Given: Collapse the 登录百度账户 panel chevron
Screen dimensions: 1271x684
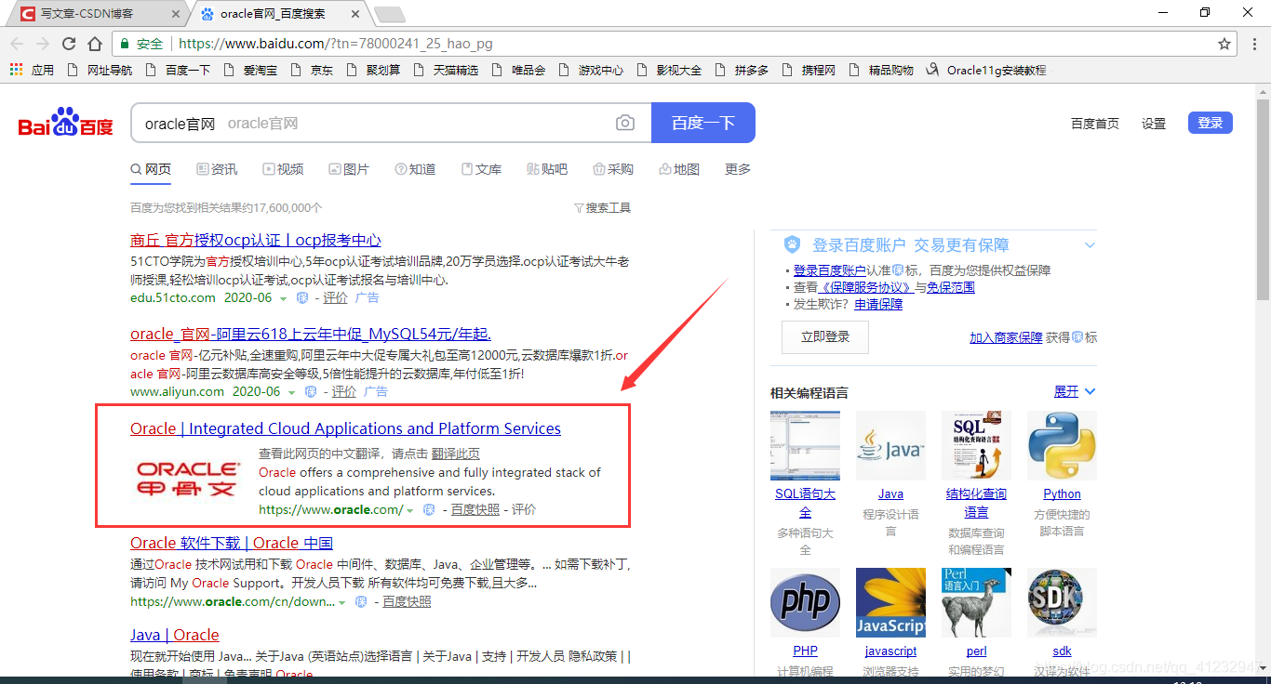Looking at the screenshot, I should (1090, 245).
